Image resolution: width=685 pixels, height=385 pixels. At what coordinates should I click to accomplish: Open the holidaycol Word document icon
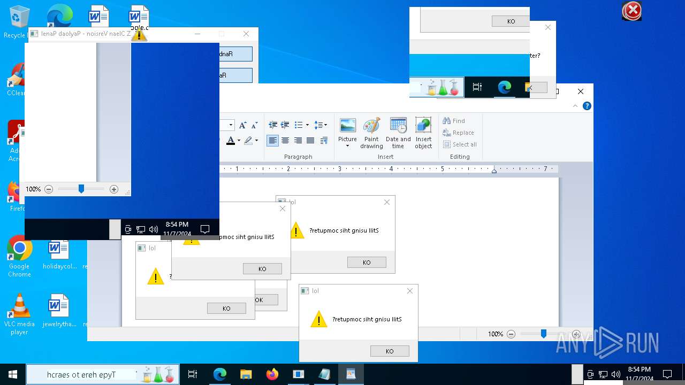click(x=59, y=253)
